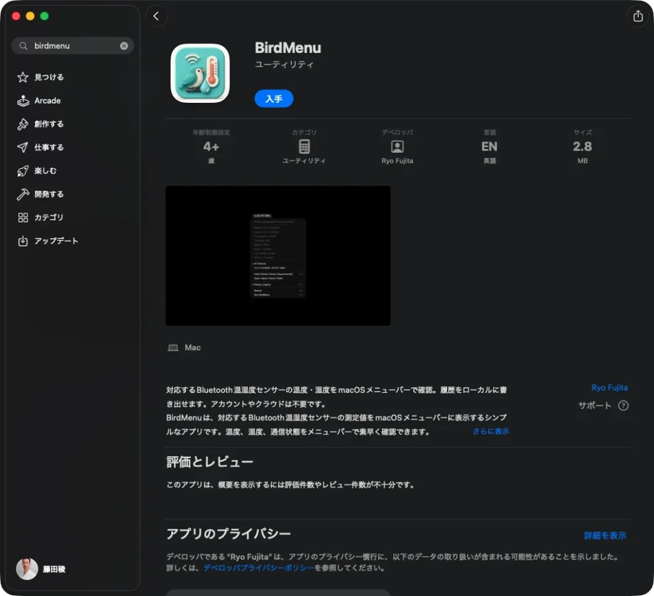Click the Mac laptop icon
This screenshot has height=596, width=654.
point(172,348)
